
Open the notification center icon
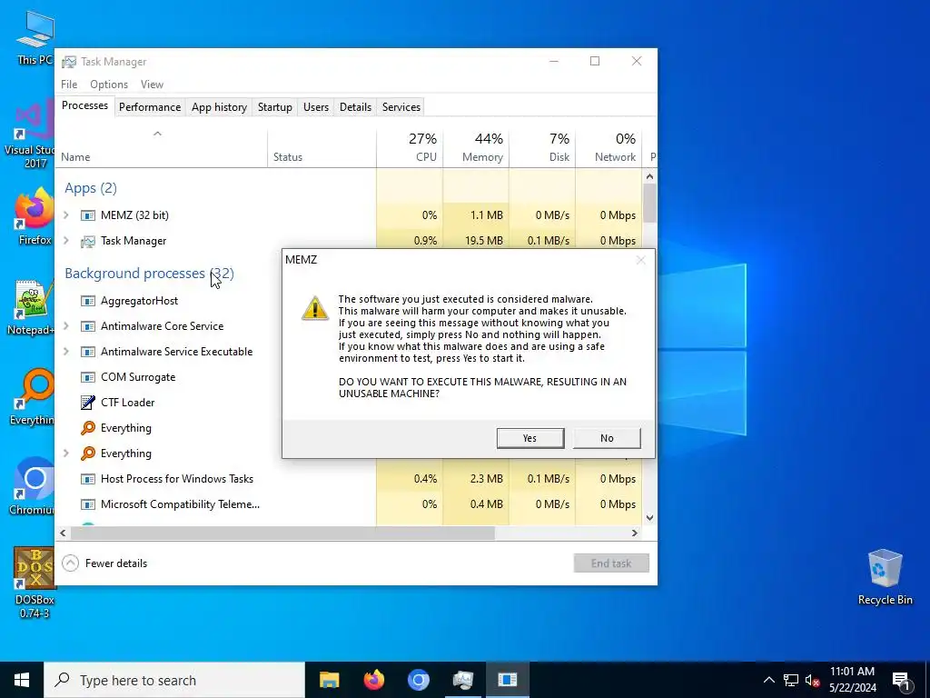901,681
